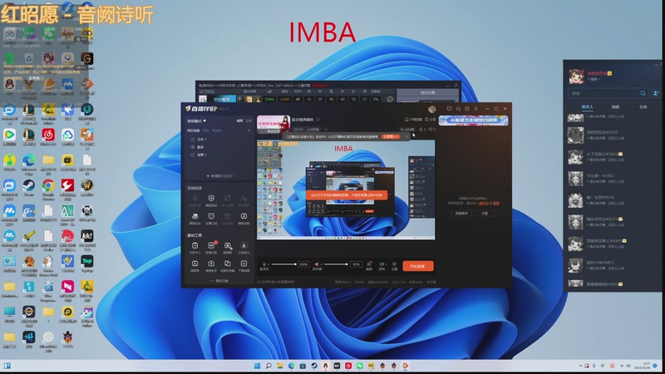
Task: Dismiss the notification banner with its X
Action: [x=407, y=136]
